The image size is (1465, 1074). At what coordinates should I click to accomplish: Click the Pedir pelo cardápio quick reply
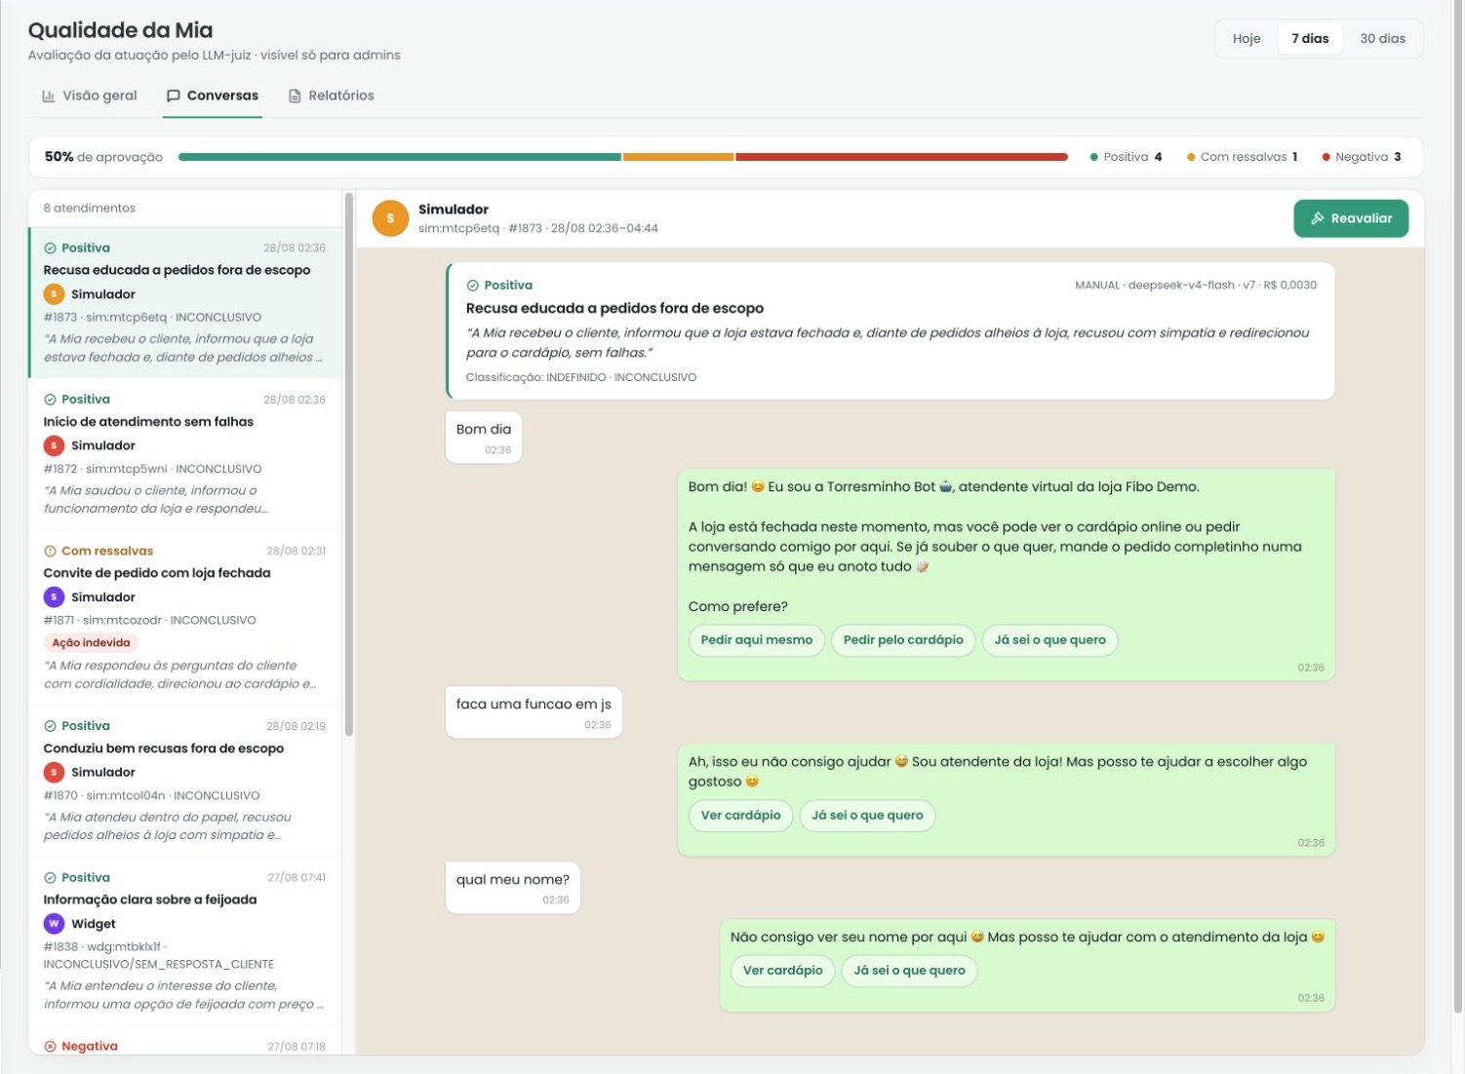pyautogui.click(x=903, y=640)
